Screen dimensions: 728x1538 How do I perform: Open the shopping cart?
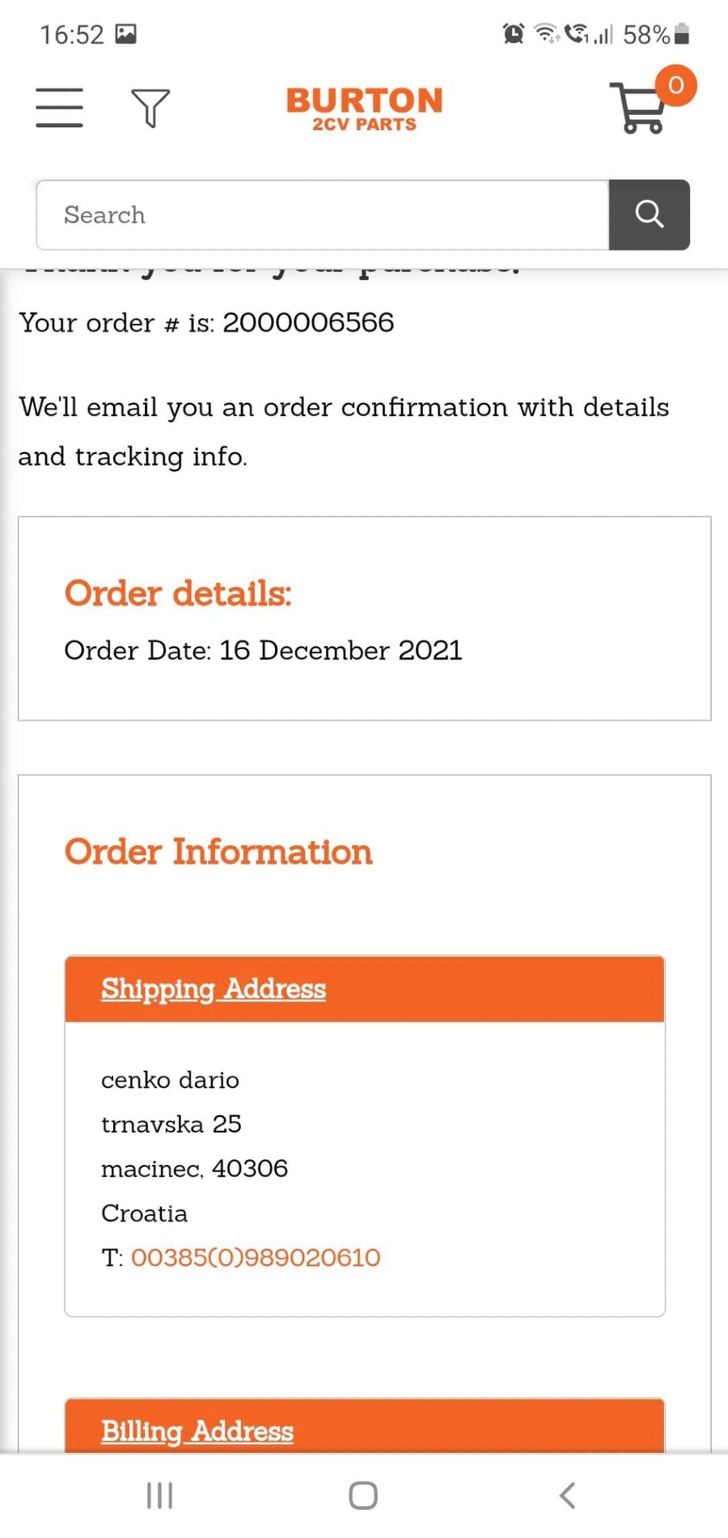(x=638, y=108)
